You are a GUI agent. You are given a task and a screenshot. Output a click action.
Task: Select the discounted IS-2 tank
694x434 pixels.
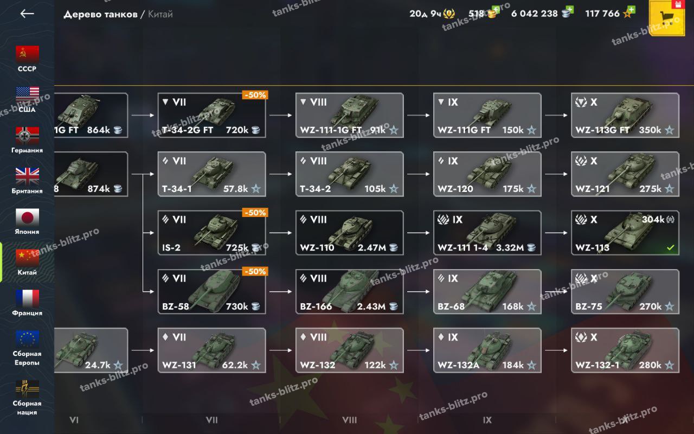click(211, 233)
